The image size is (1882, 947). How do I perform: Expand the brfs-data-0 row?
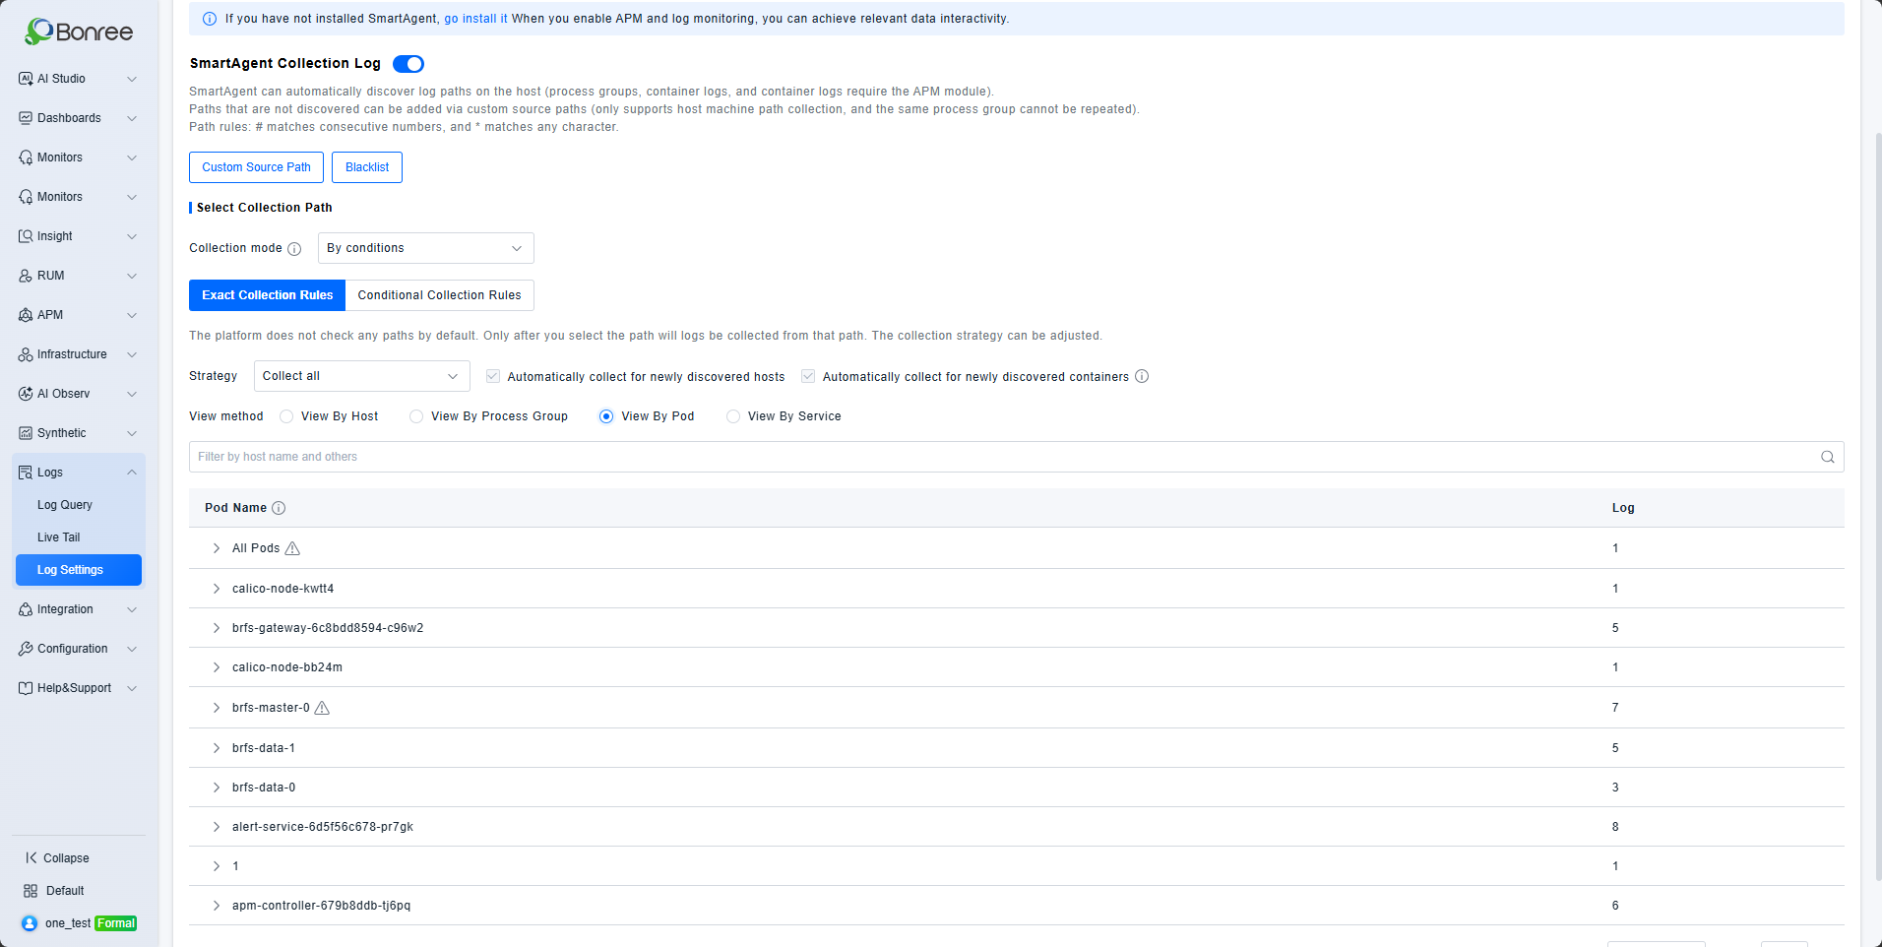(x=217, y=788)
